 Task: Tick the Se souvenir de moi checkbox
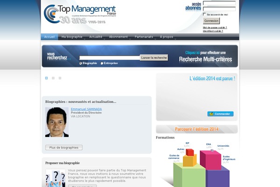(204, 14)
